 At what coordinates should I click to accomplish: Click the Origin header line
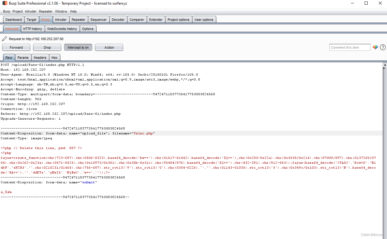(33, 104)
